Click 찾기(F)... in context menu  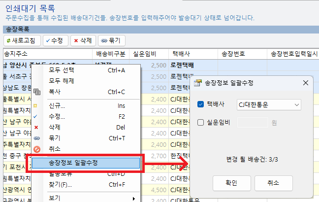(61, 185)
